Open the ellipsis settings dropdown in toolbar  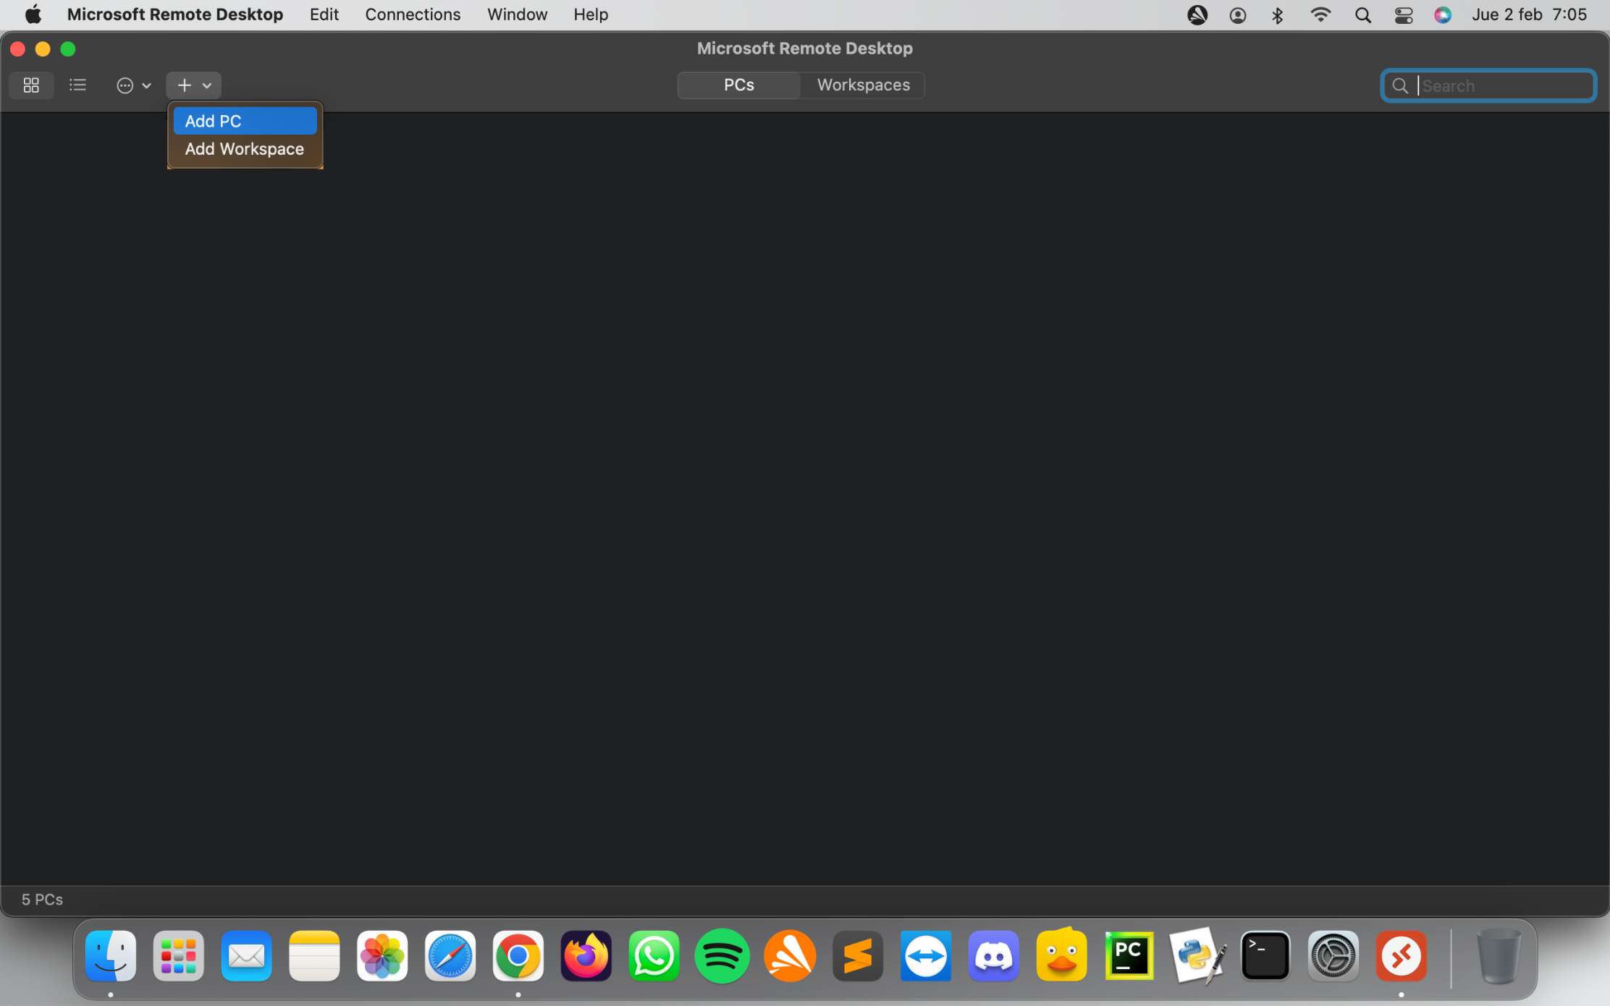133,85
